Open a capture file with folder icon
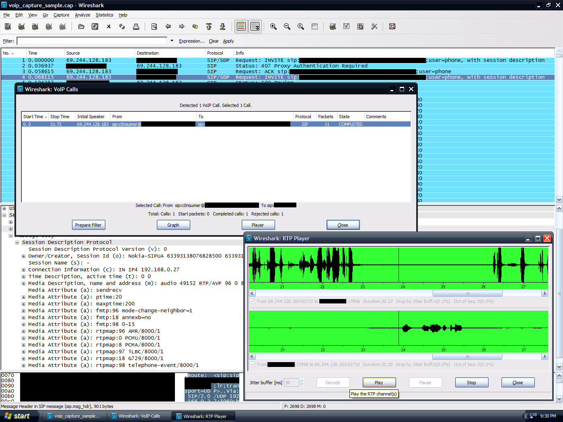Screen dimensions: 563x422 tap(81, 27)
